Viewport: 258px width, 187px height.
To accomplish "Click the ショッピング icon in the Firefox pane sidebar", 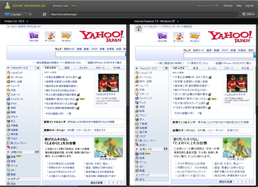I will [8, 72].
